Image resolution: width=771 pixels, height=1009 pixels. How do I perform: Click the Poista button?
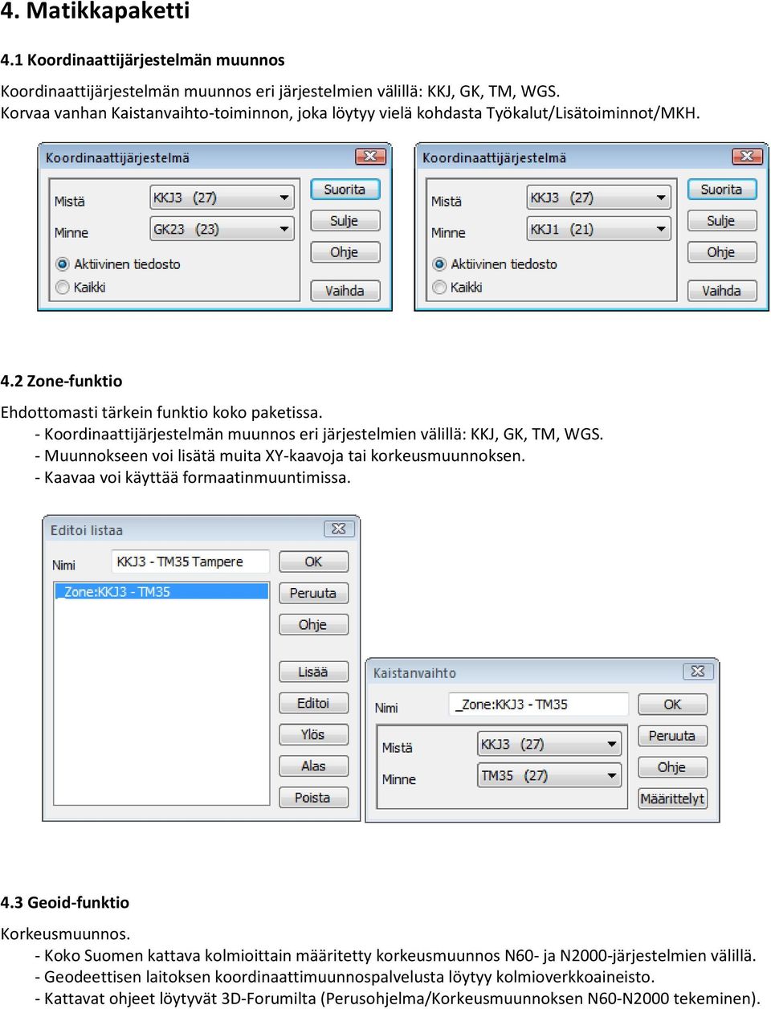coord(314,797)
